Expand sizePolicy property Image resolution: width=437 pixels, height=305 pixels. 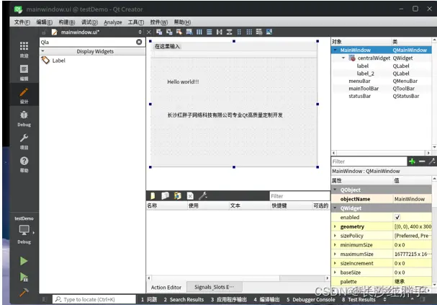tap(335, 236)
